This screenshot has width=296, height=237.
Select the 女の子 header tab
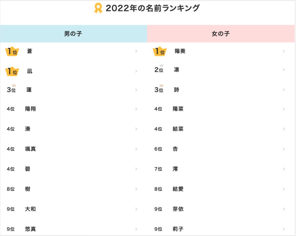click(221, 34)
